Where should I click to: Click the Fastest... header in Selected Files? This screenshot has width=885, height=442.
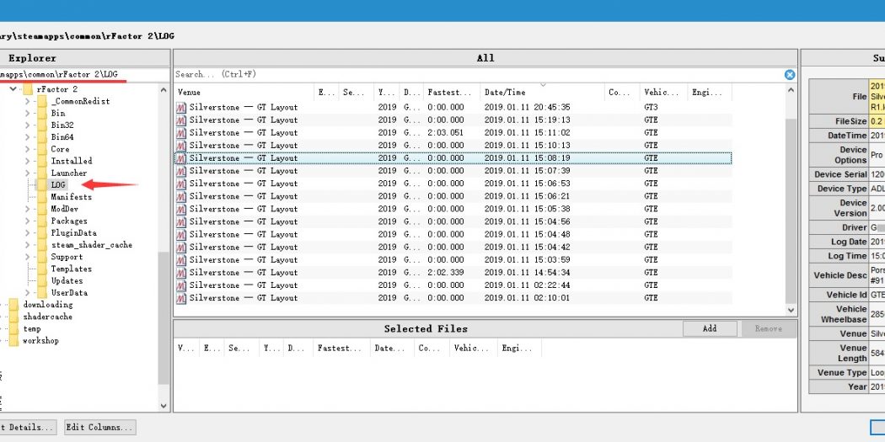click(x=341, y=349)
